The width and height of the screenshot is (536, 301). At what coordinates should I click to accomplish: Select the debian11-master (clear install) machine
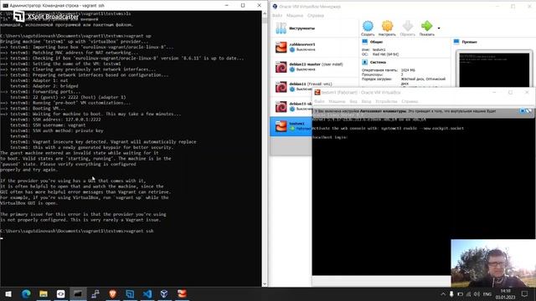[x=314, y=67]
